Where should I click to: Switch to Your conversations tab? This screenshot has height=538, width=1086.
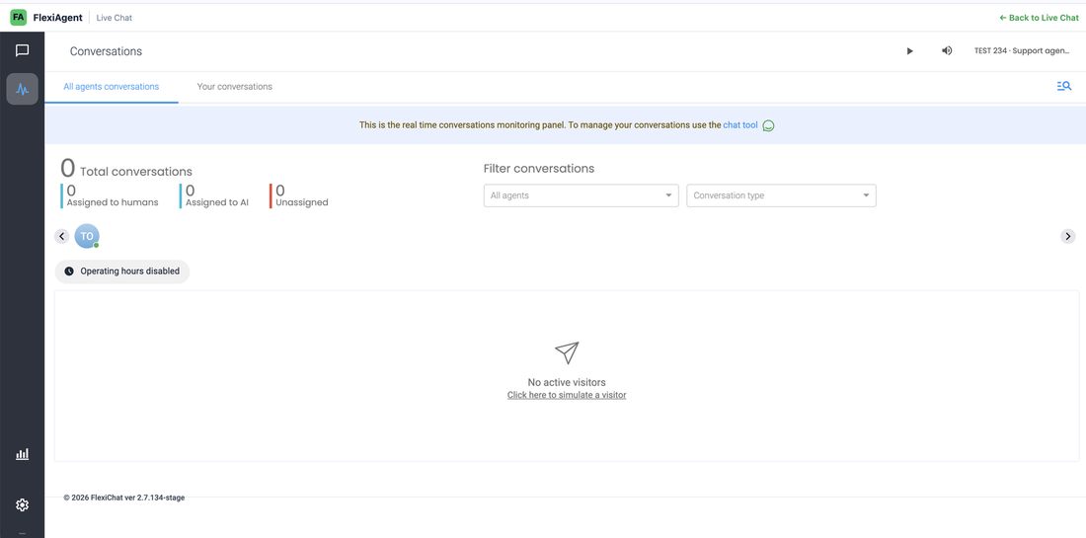pyautogui.click(x=235, y=87)
